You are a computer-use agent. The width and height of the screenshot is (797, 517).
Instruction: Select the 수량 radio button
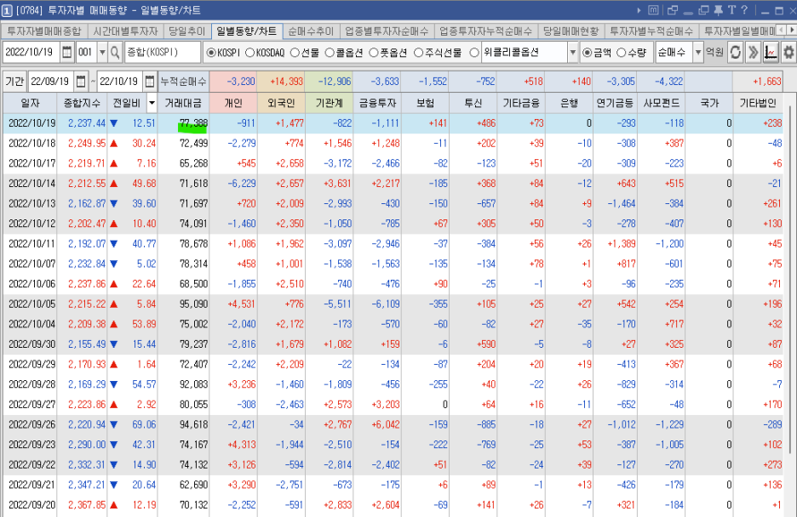621,52
